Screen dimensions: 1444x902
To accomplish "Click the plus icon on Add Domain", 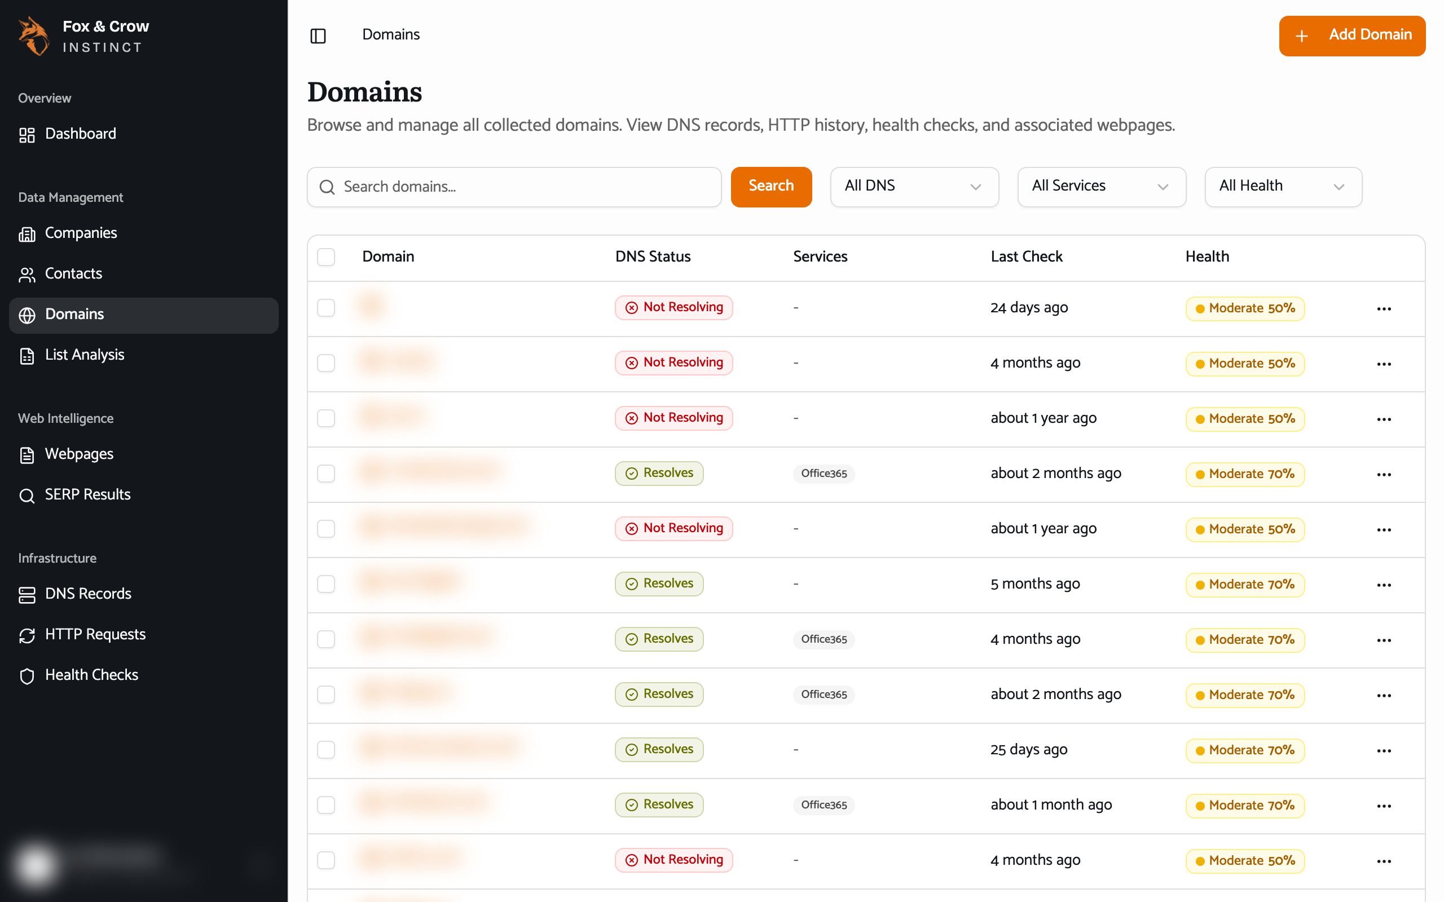I will [x=1301, y=36].
